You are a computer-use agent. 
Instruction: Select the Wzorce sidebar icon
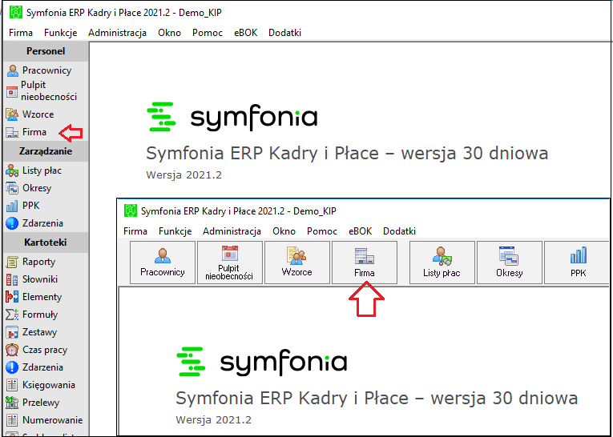coord(12,114)
